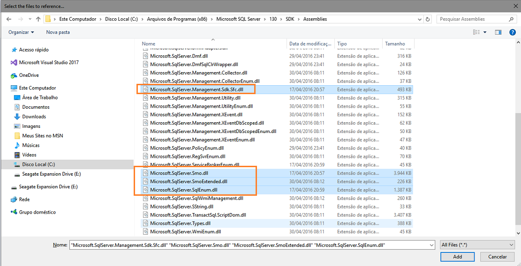This screenshot has width=521, height=266.
Task: Select Microsoft Visual Studio 2017 in sidebar
Action: tap(49, 62)
